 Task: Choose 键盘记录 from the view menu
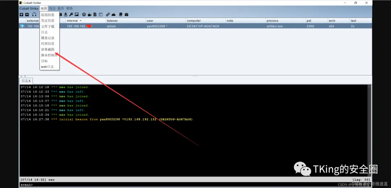49,38
